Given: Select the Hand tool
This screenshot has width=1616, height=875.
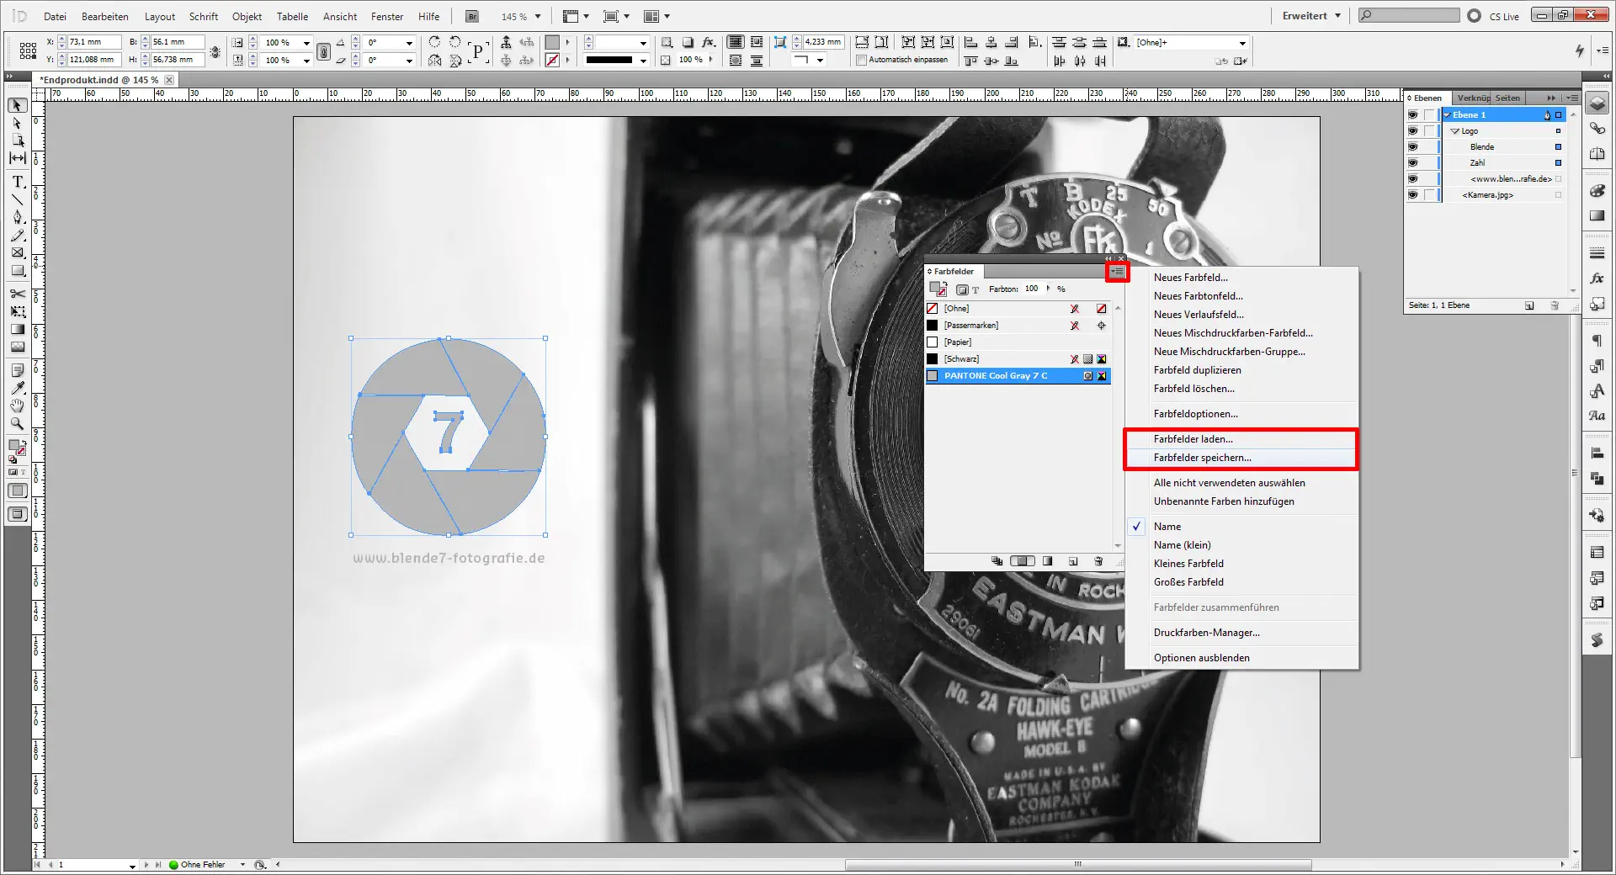Looking at the screenshot, I should 17,406.
